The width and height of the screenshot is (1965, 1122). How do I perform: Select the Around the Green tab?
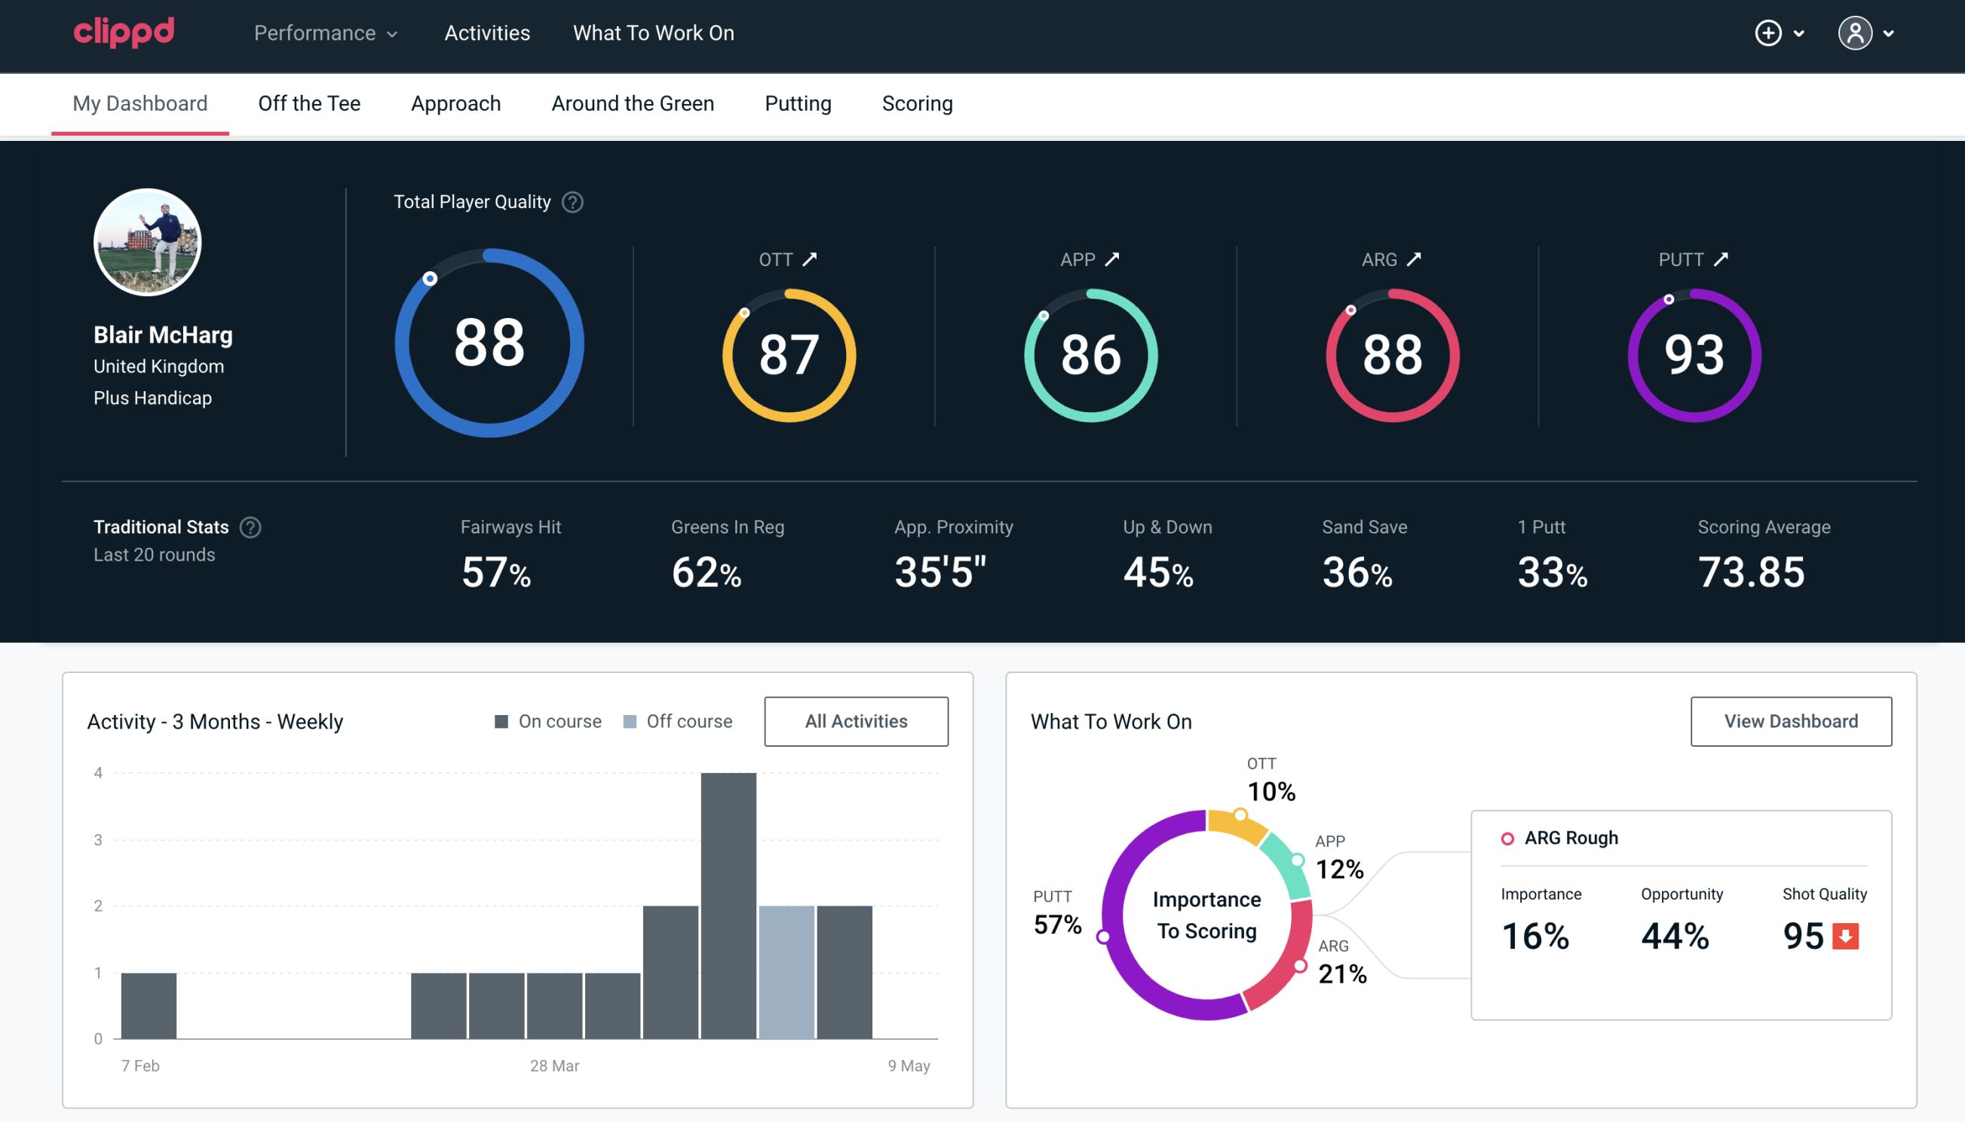pos(633,102)
